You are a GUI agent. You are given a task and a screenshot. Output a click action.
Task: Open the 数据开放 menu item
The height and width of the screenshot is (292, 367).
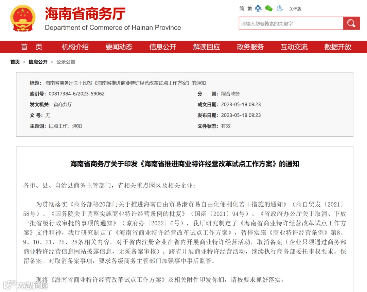(338, 47)
